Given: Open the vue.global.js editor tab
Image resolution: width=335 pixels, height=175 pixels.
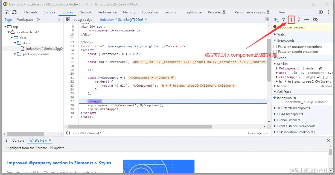Looking at the screenshot, I should click(83, 20).
